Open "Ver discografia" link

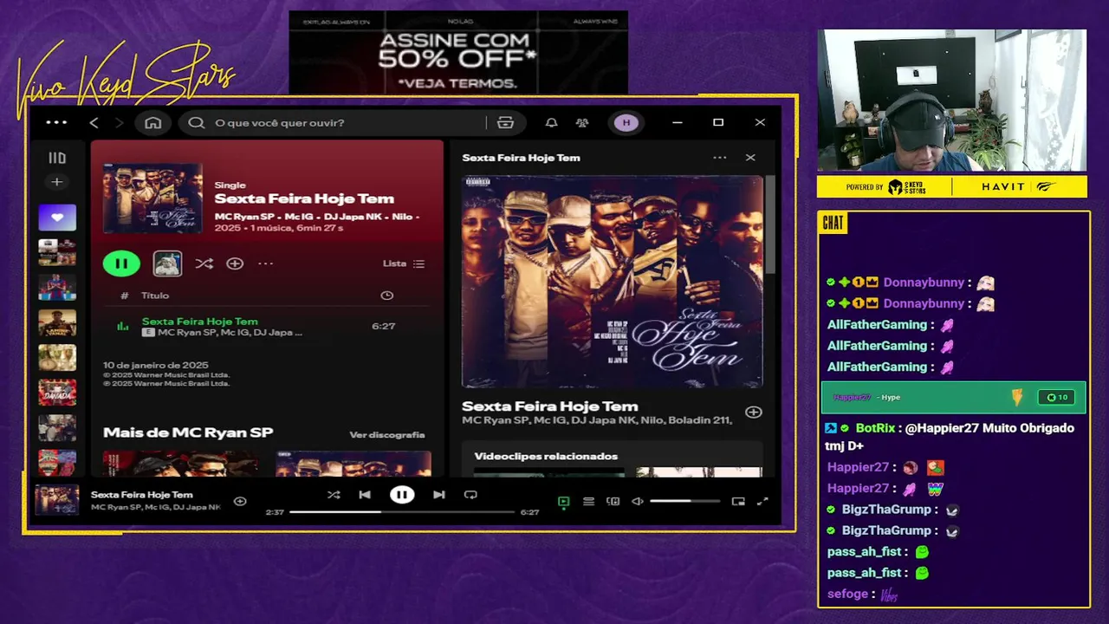387,435
